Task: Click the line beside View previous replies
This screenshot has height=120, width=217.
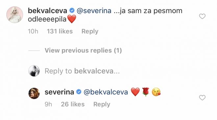Action: [x=34, y=51]
